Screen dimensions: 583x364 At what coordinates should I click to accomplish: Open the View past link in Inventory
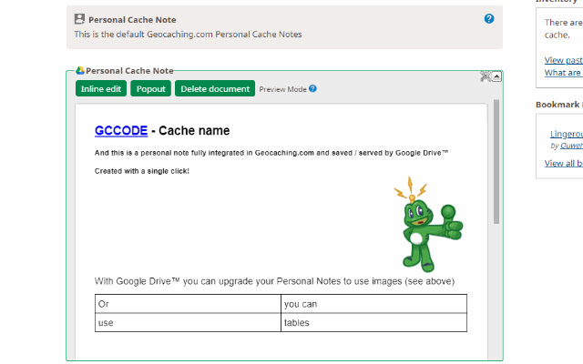click(x=563, y=60)
